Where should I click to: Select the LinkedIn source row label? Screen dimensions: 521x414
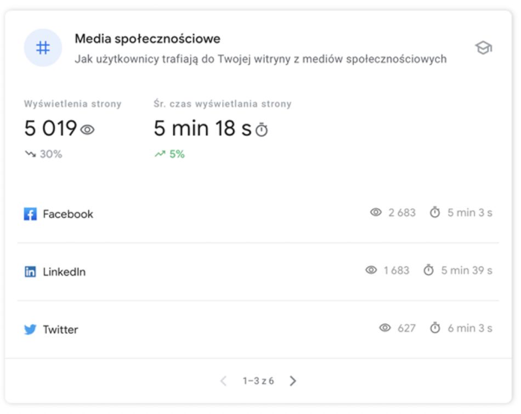[64, 272]
